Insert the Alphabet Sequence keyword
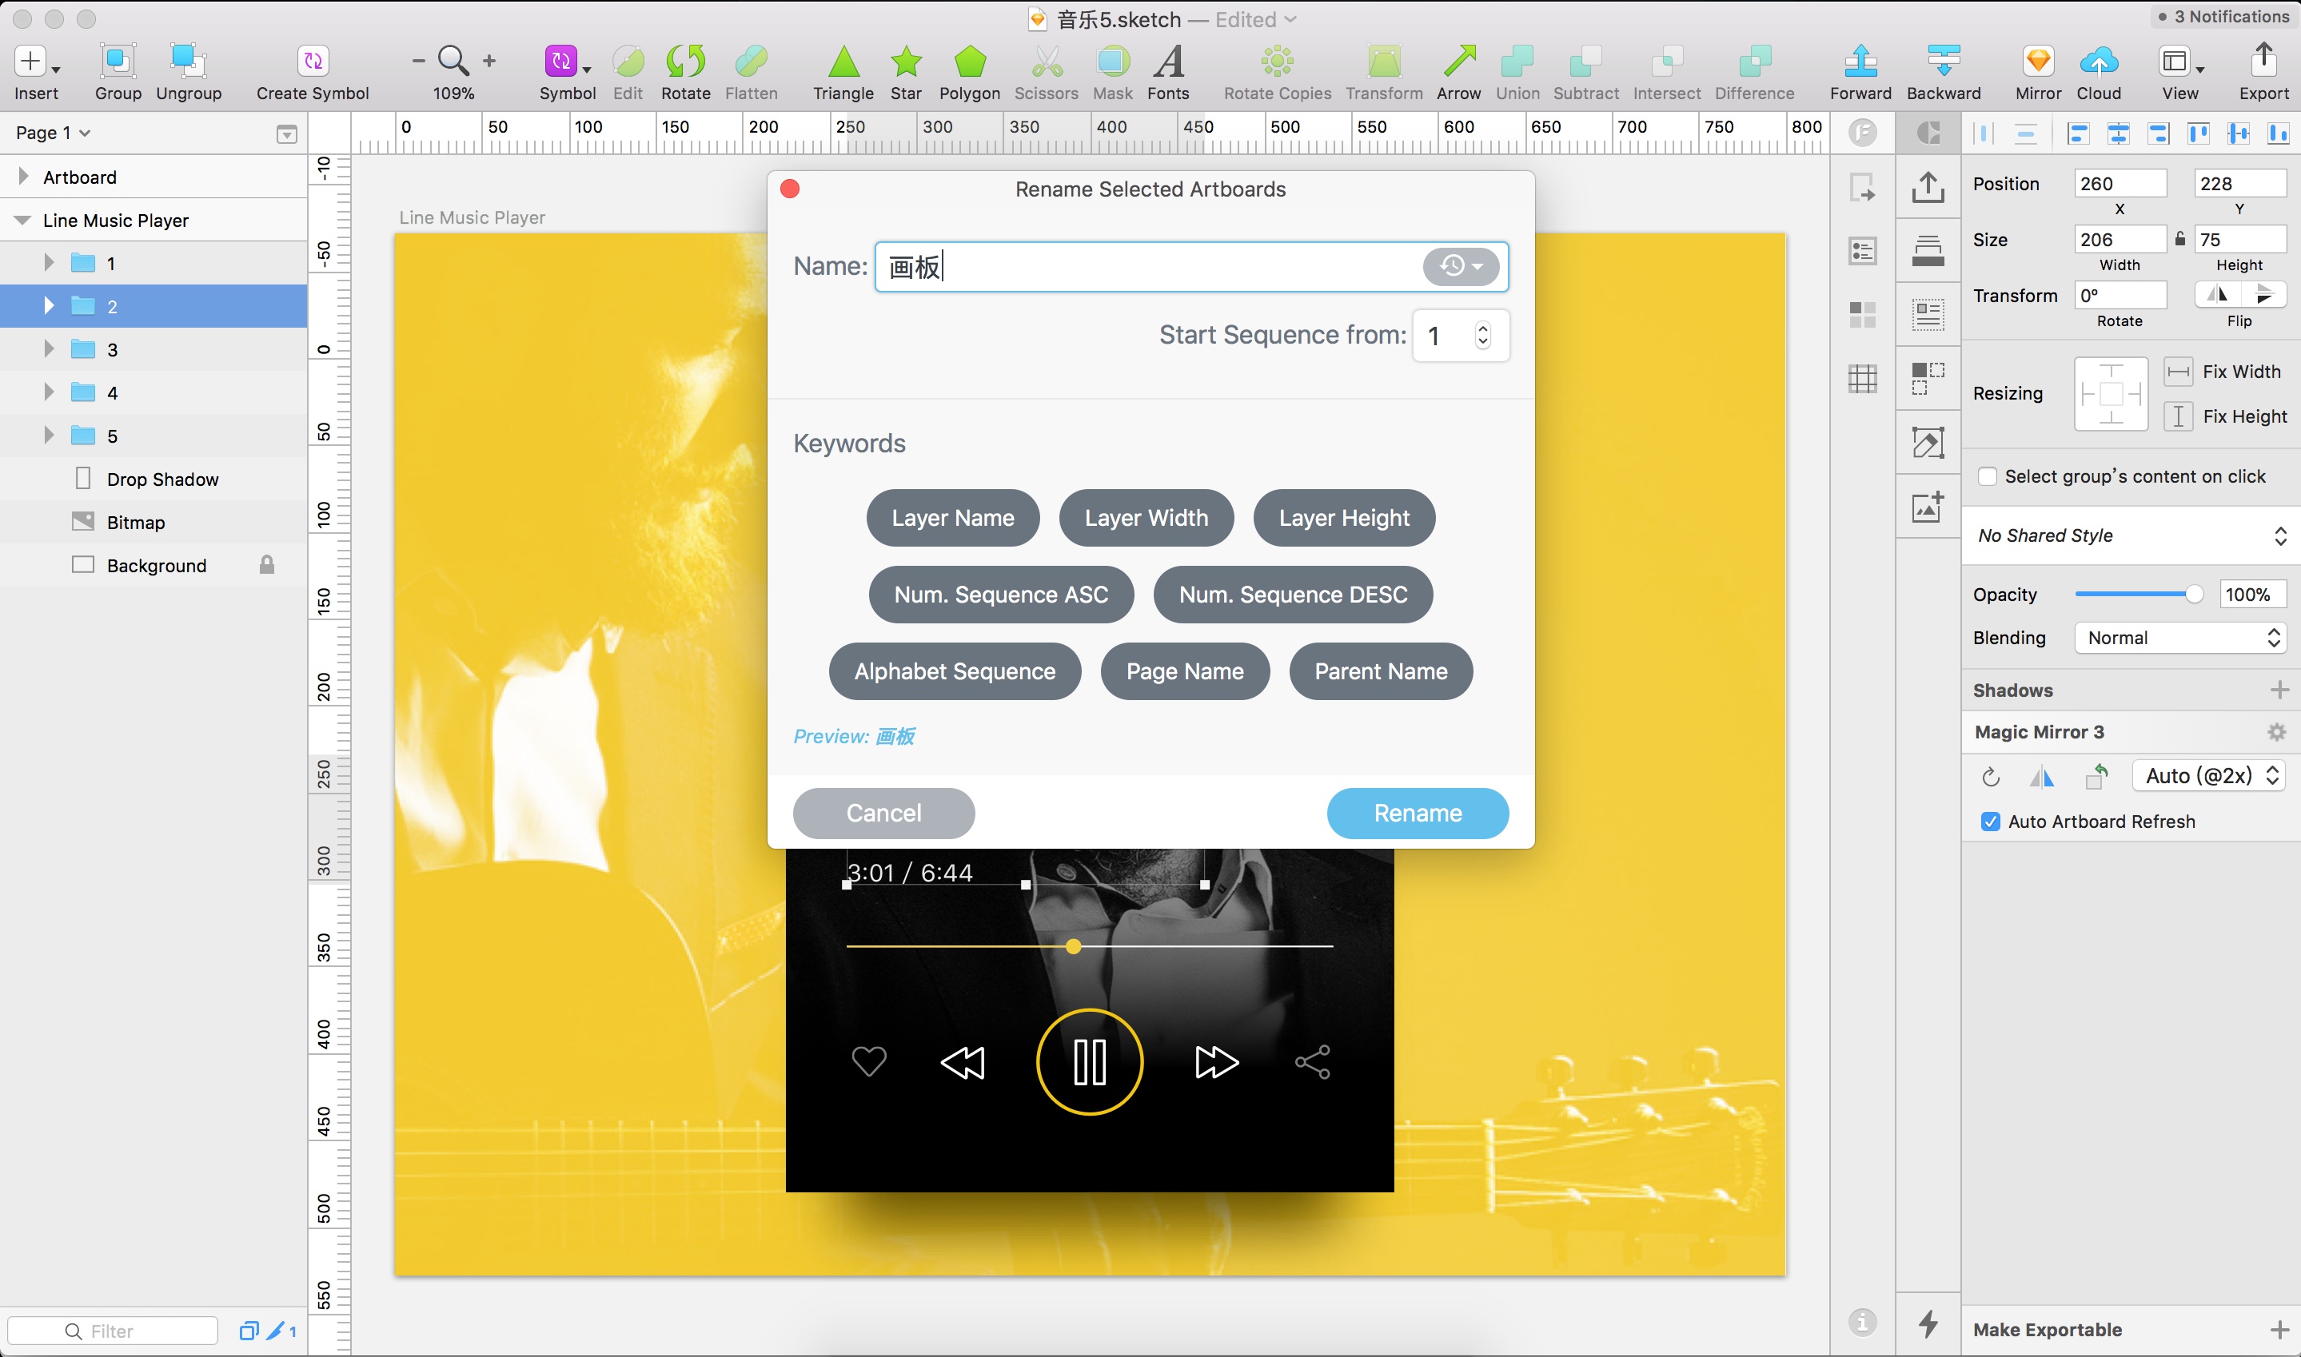 click(x=955, y=671)
